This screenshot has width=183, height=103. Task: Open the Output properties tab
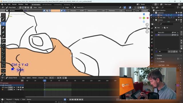coord(152,35)
